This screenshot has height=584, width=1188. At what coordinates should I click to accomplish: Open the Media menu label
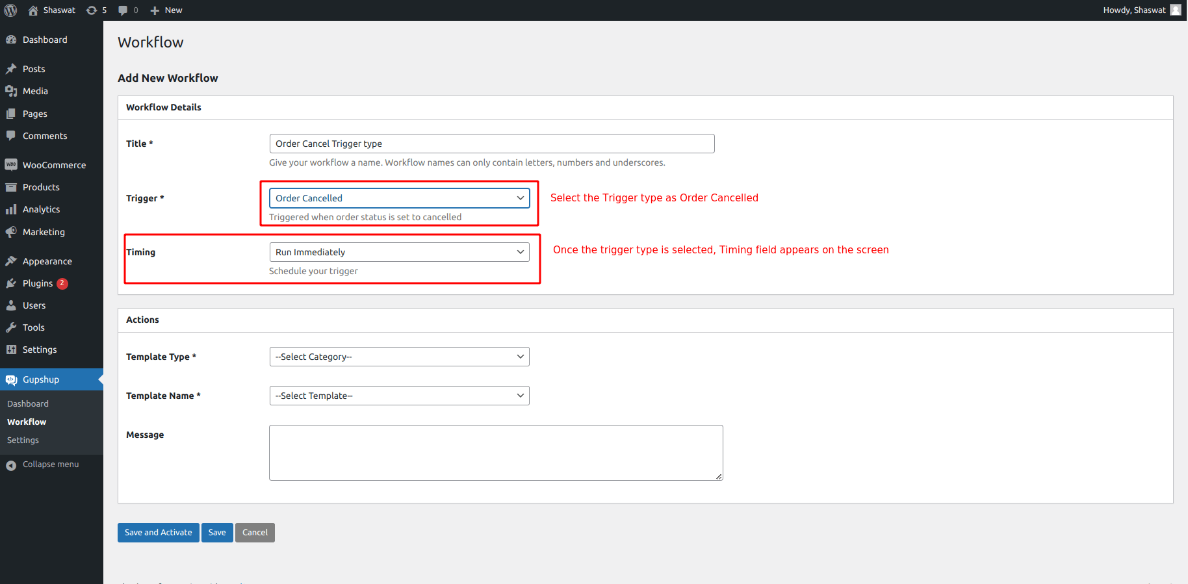[x=35, y=91]
